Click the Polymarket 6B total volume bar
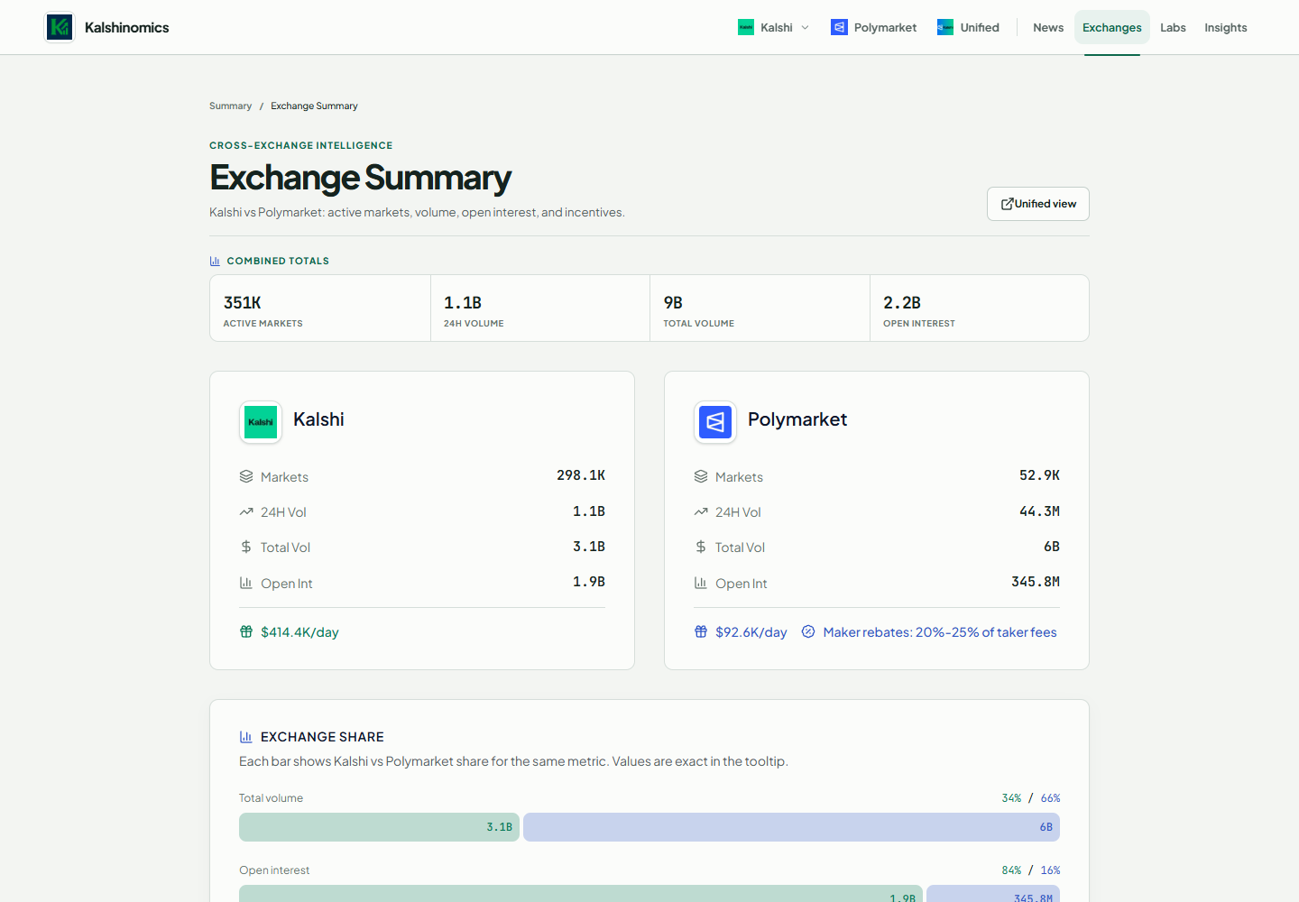Viewport: 1299px width, 902px height. tap(791, 827)
